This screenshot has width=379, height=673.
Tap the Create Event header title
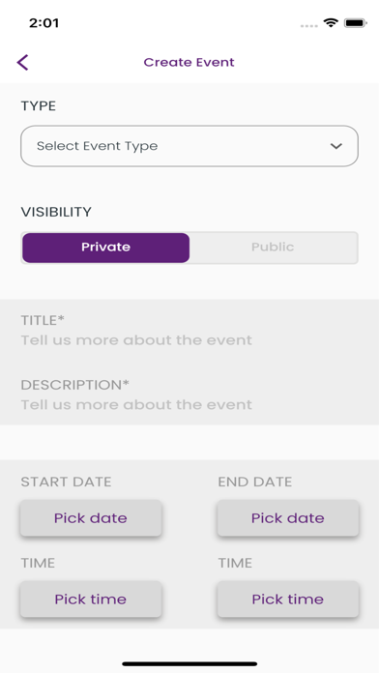(189, 62)
